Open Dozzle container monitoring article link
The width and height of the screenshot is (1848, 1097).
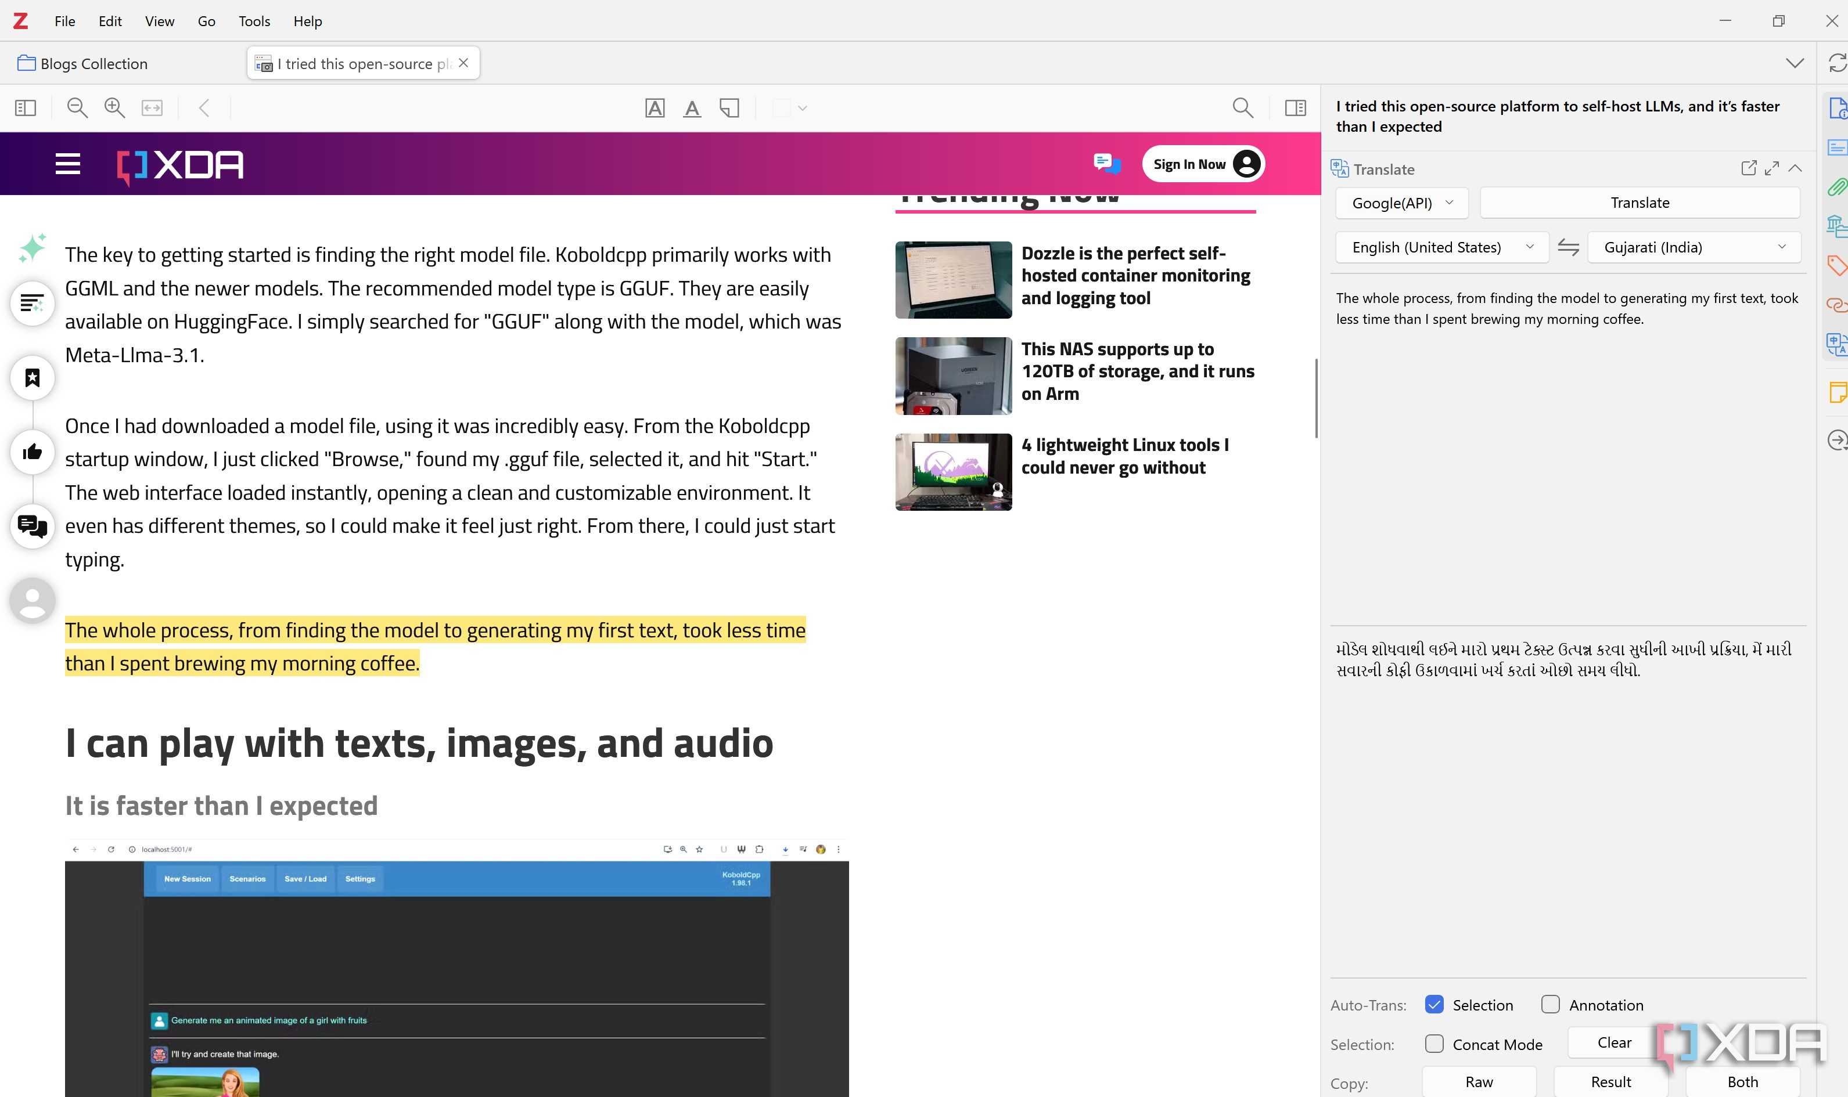[x=1135, y=276]
